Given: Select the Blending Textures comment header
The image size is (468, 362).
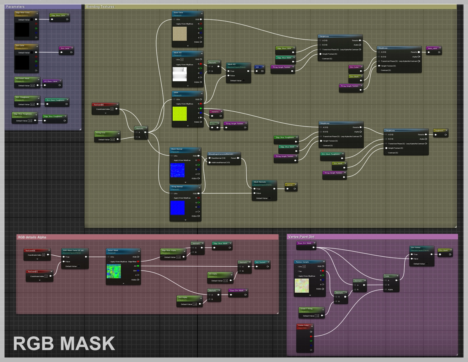Looking at the screenshot, I should (x=100, y=7).
